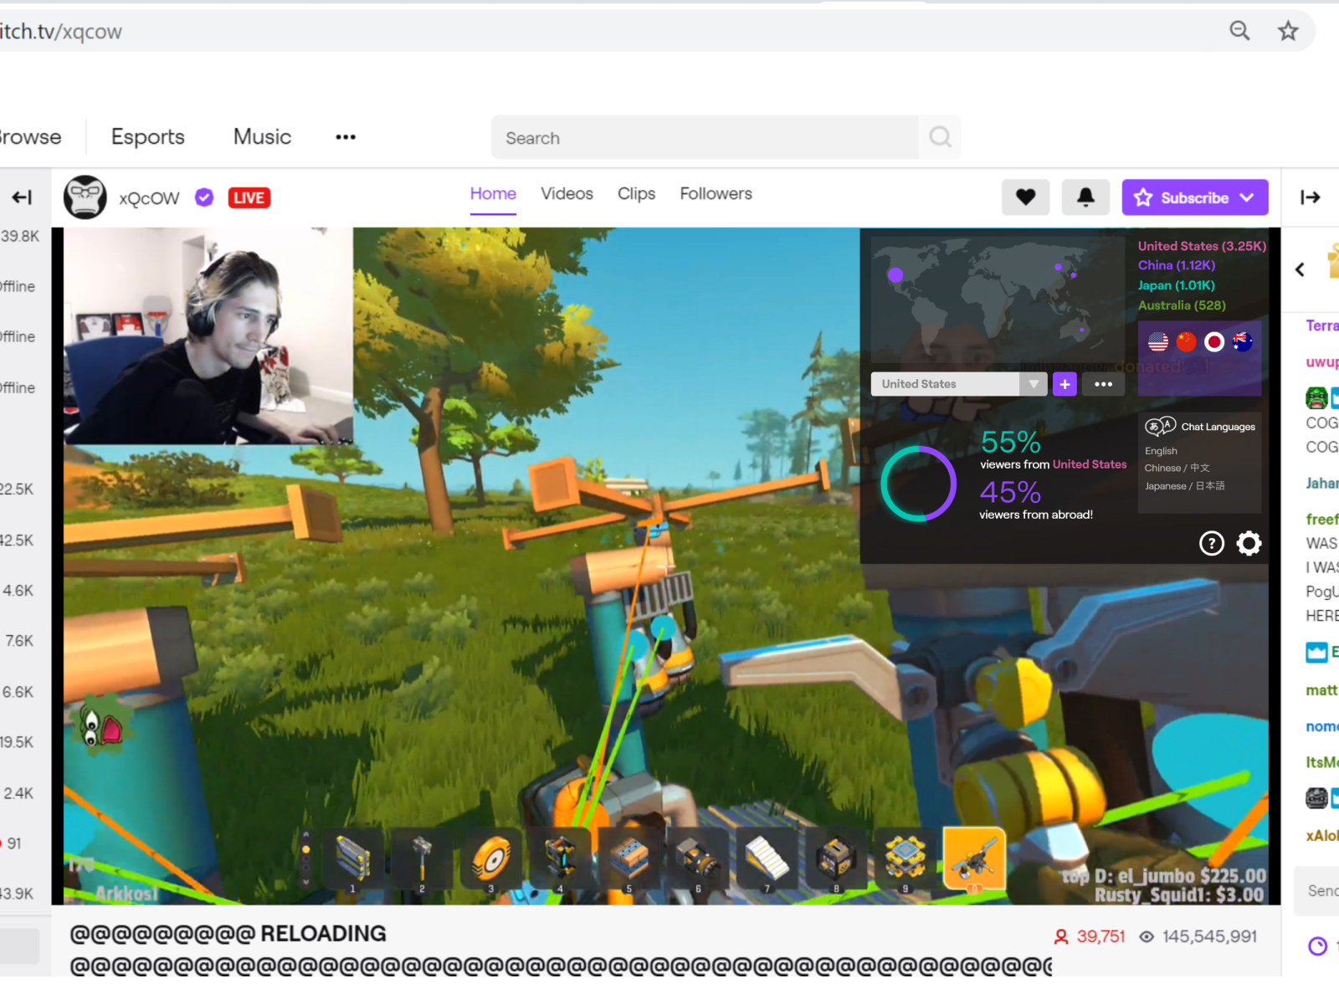Image resolution: width=1339 pixels, height=1004 pixels.
Task: Switch to the Videos tab
Action: click(567, 193)
